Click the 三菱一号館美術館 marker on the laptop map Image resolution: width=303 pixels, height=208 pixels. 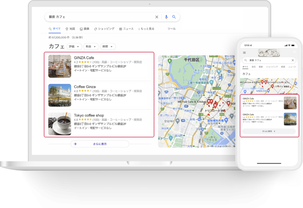coord(212,83)
